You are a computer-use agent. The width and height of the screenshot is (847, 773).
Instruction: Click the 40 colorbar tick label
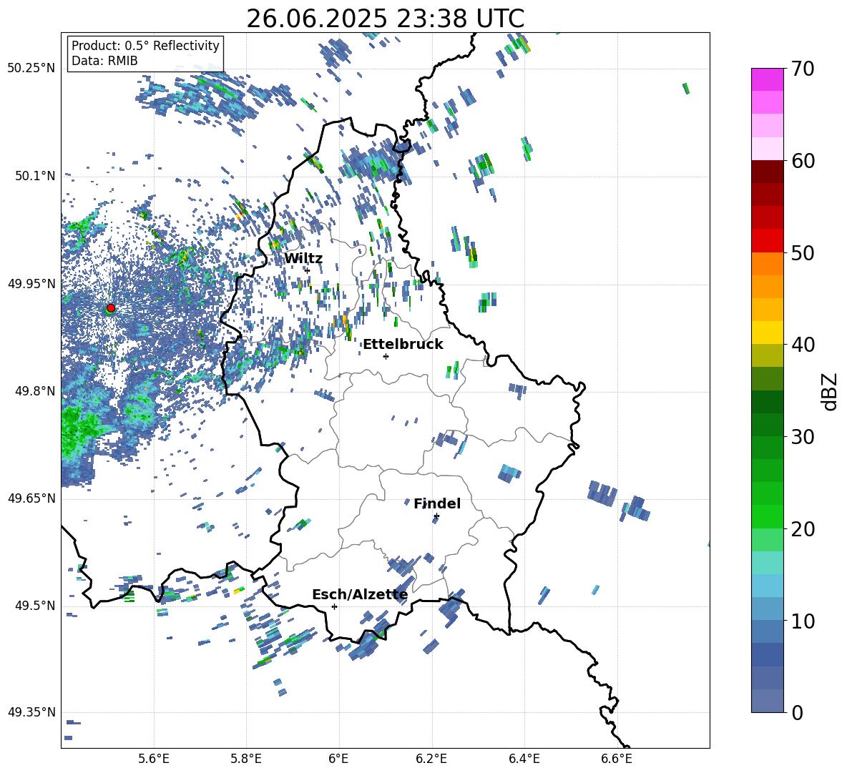pos(803,345)
